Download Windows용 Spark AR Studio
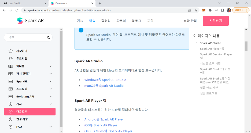This screenshot has width=251, height=133. pyautogui.click(x=105, y=80)
